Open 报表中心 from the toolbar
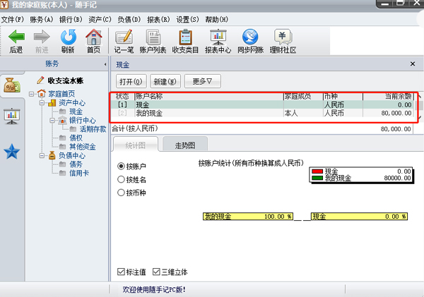Viewport: 424px width, 297px height. 218,41
